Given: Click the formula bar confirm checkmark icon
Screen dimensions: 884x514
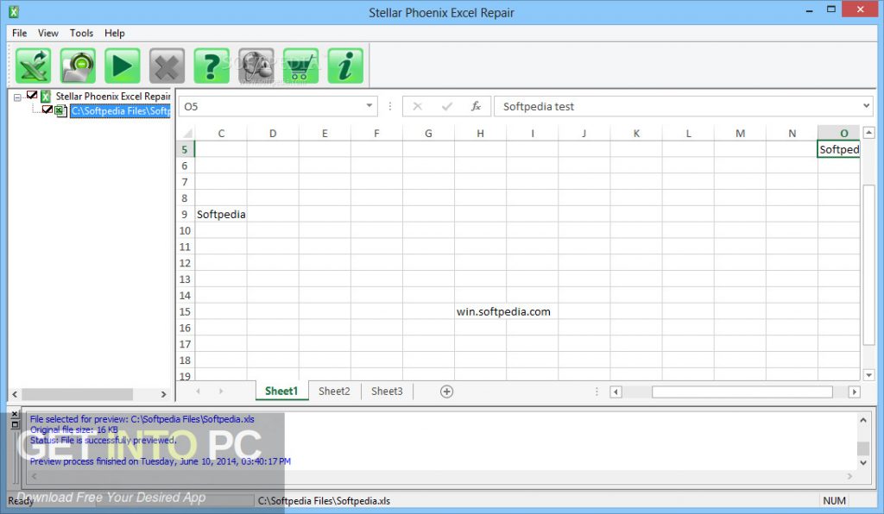Looking at the screenshot, I should (447, 106).
